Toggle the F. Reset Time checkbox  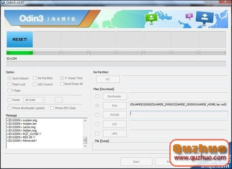pos(62,78)
